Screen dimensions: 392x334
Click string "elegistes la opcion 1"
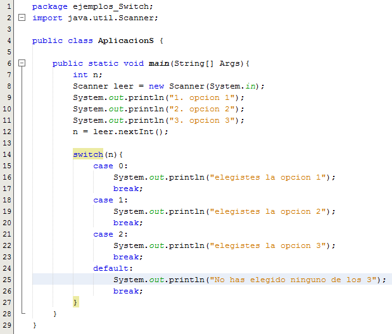[x=268, y=177]
